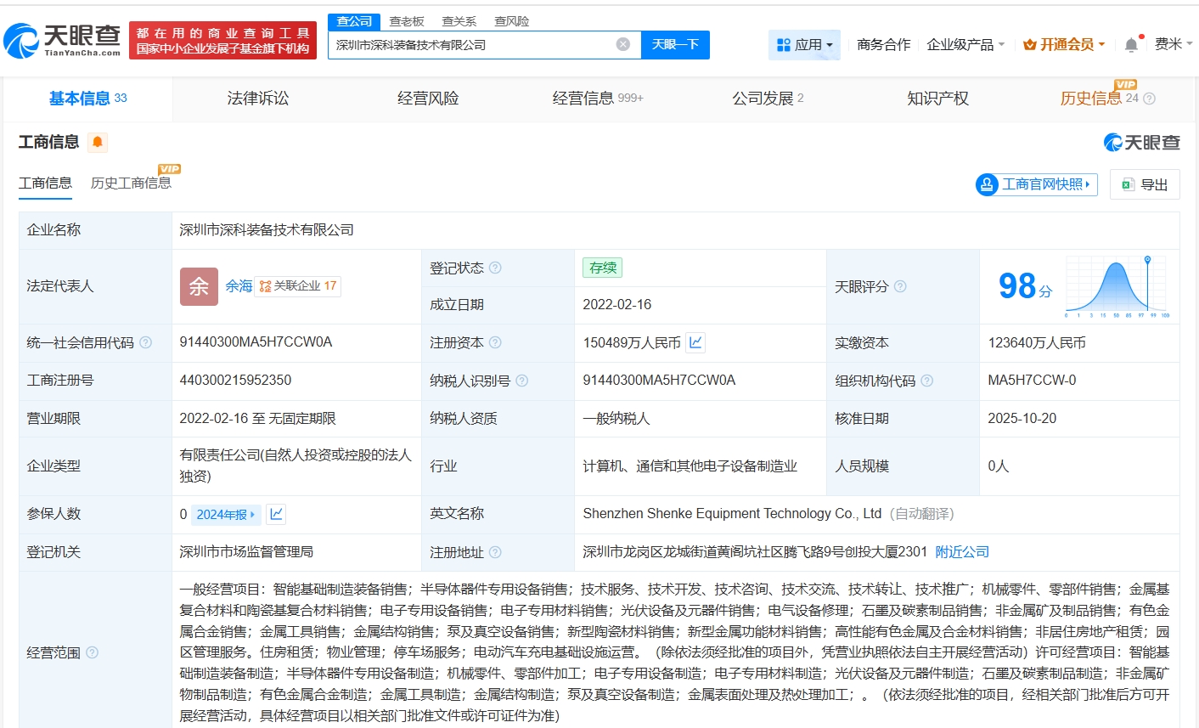Switch to the 法律诉讼 tab

click(258, 99)
